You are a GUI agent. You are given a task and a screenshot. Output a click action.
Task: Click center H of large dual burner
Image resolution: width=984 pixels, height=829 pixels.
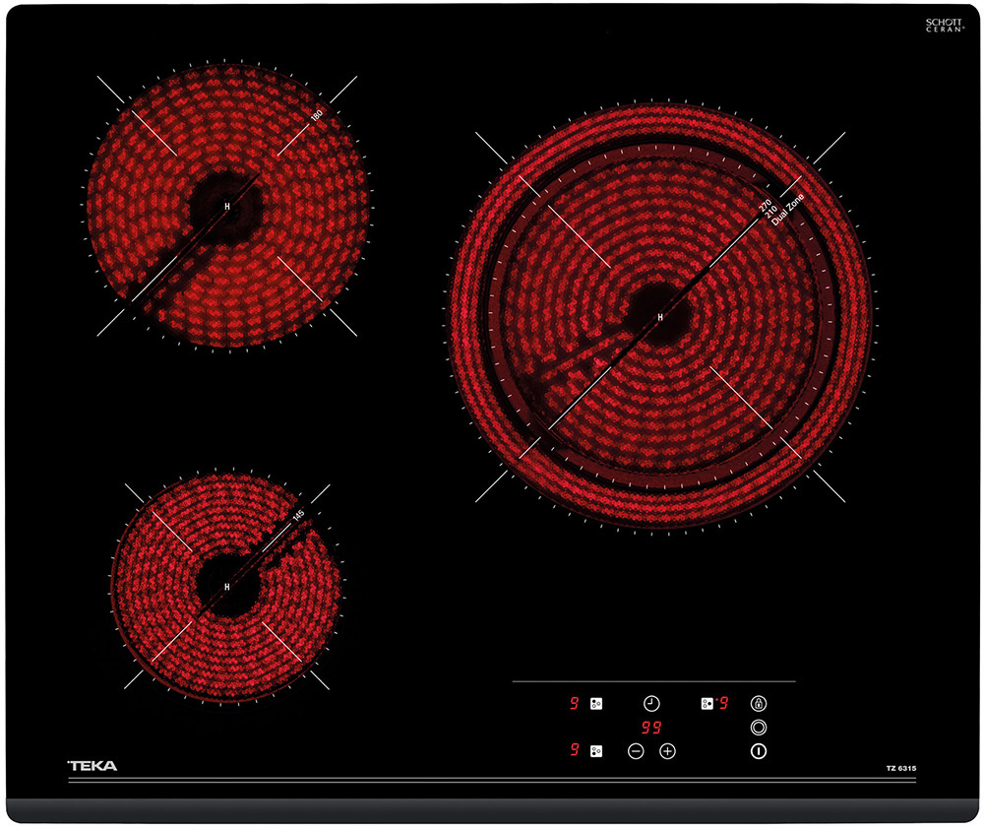click(659, 317)
